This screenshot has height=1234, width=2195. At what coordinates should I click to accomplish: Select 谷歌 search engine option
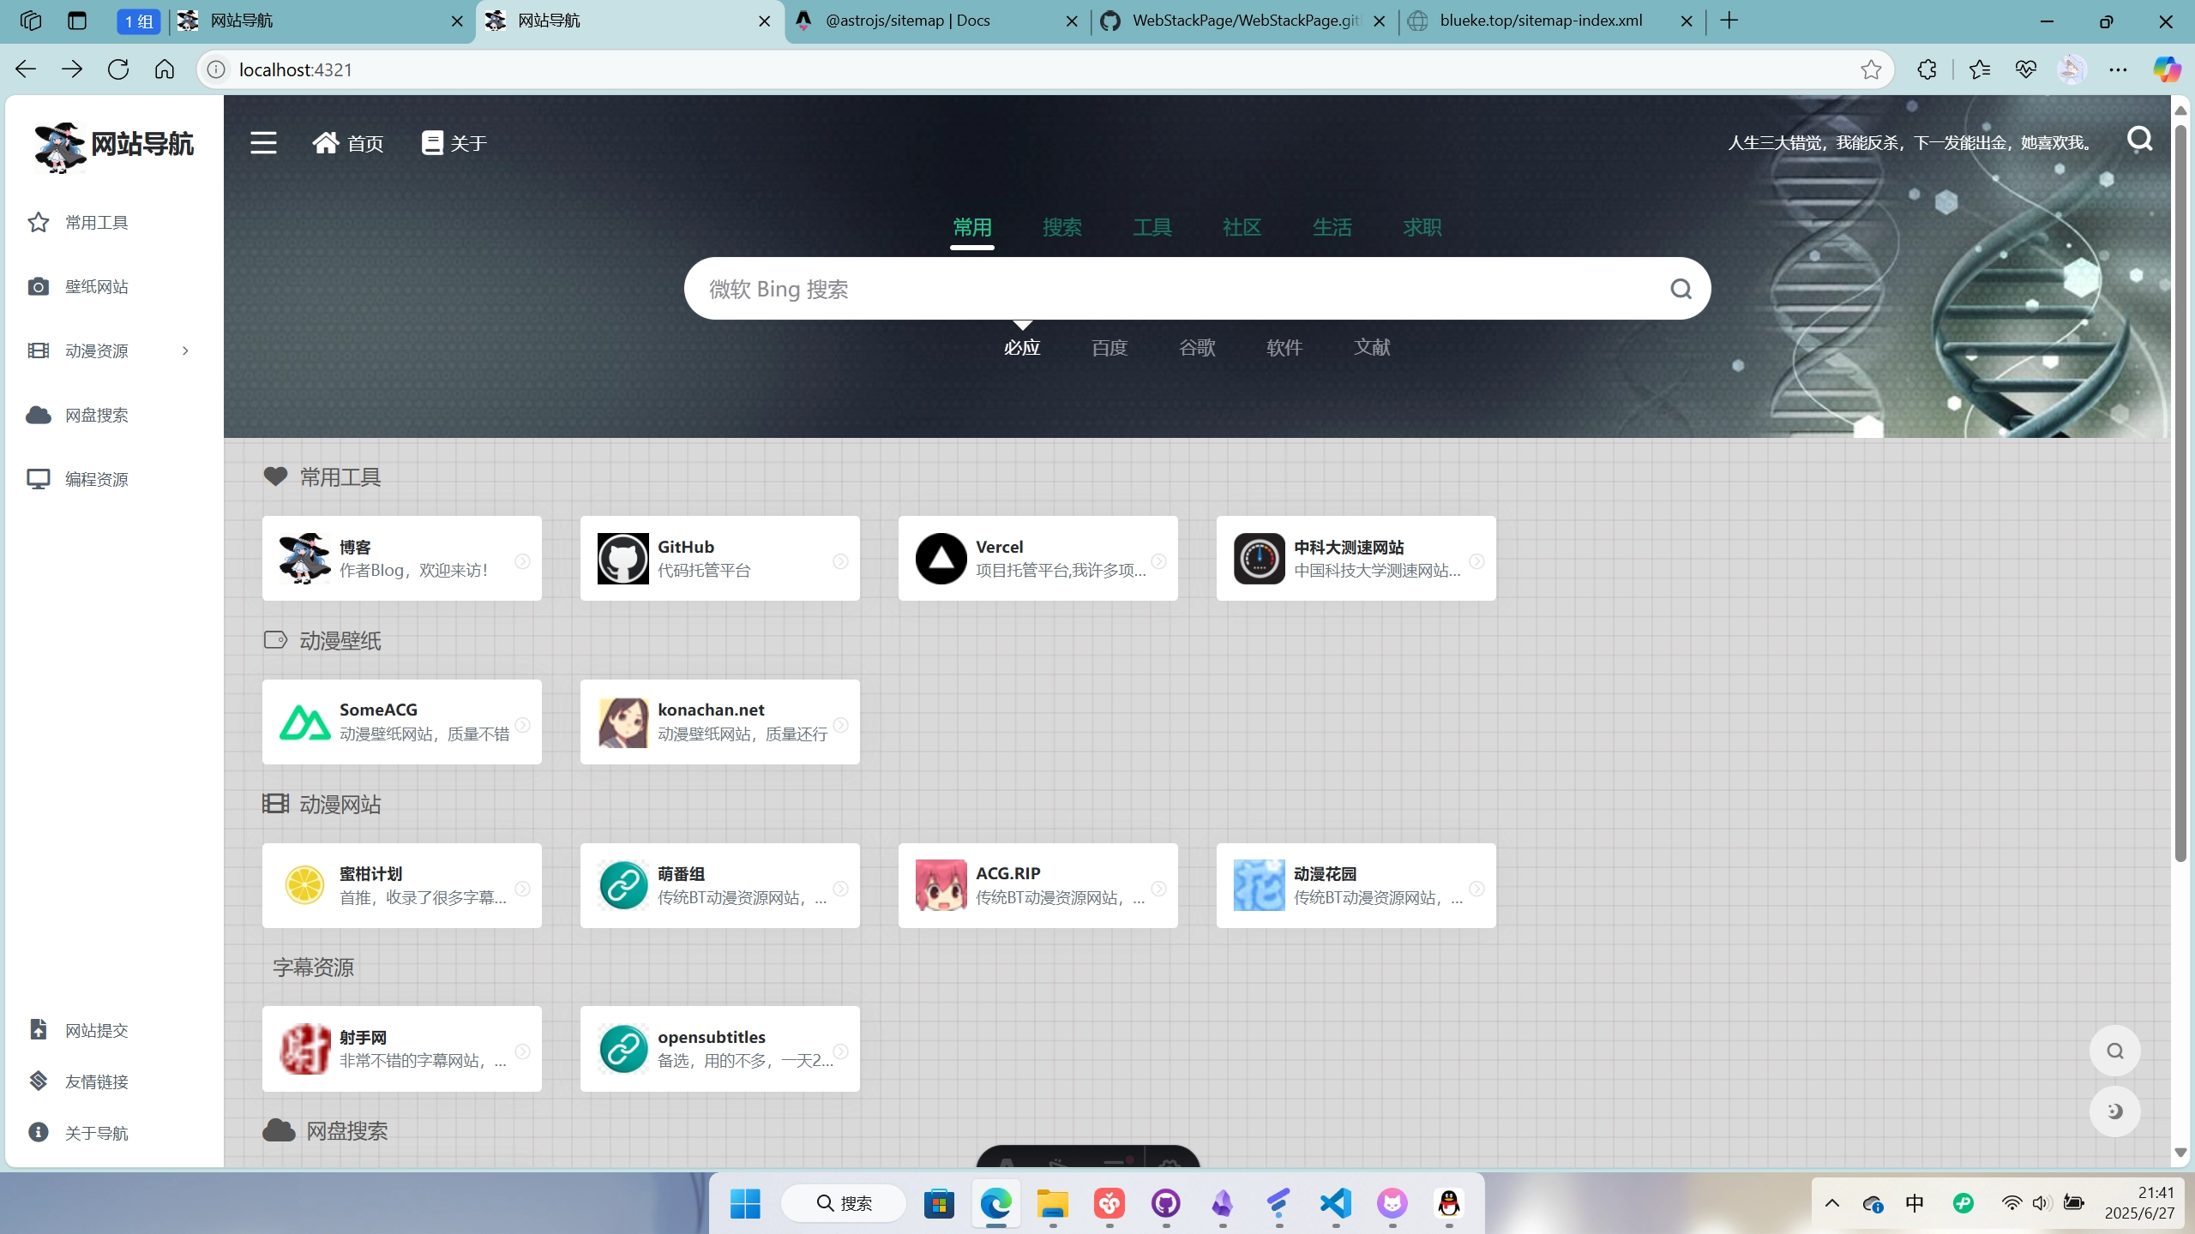(1197, 347)
